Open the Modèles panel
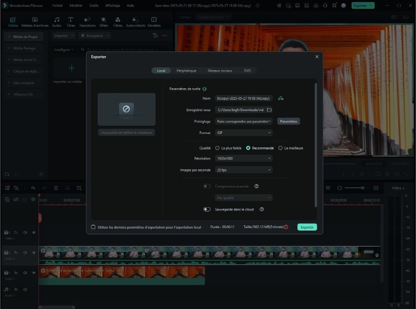 (x=154, y=22)
